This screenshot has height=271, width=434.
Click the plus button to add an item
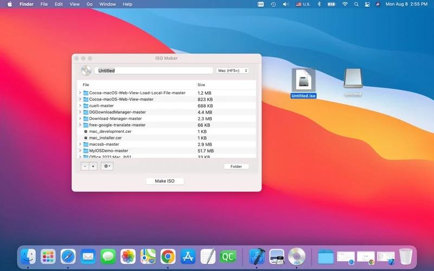(93, 166)
